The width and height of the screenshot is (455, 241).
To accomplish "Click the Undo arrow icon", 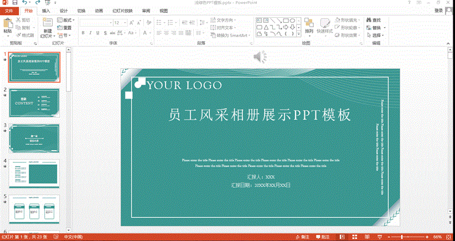I will pyautogui.click(x=25, y=3).
